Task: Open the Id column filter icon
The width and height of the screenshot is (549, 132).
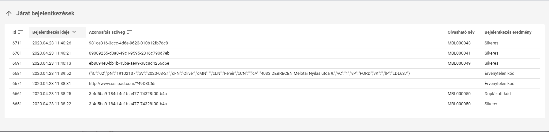Action: 21,32
